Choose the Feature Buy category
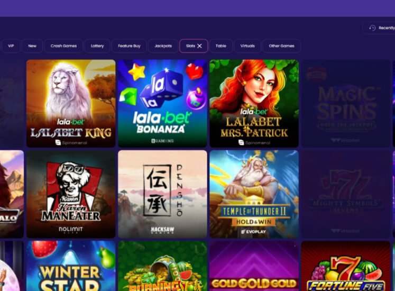The height and width of the screenshot is (291, 395). pyautogui.click(x=129, y=46)
